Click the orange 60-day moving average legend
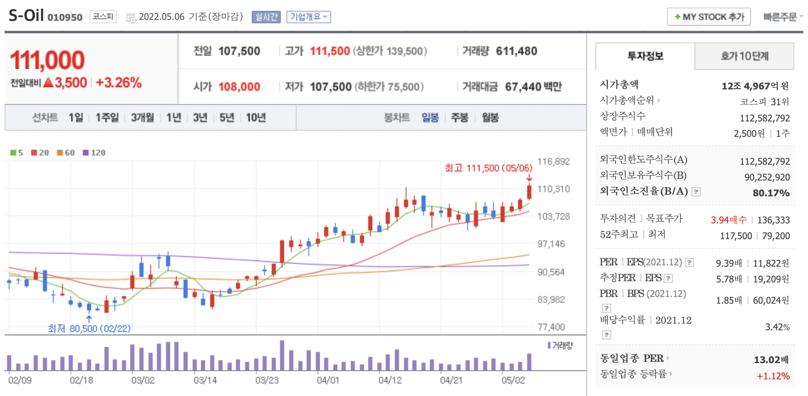808x396 pixels. tap(66, 153)
